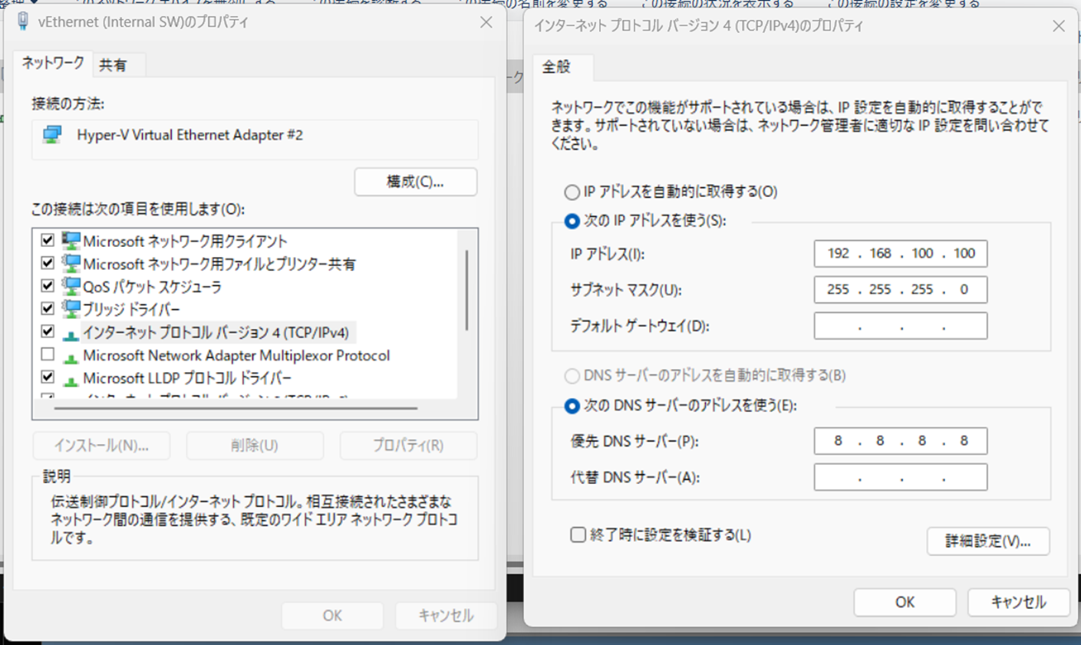Close the IPv4 properties dialog

(1059, 26)
